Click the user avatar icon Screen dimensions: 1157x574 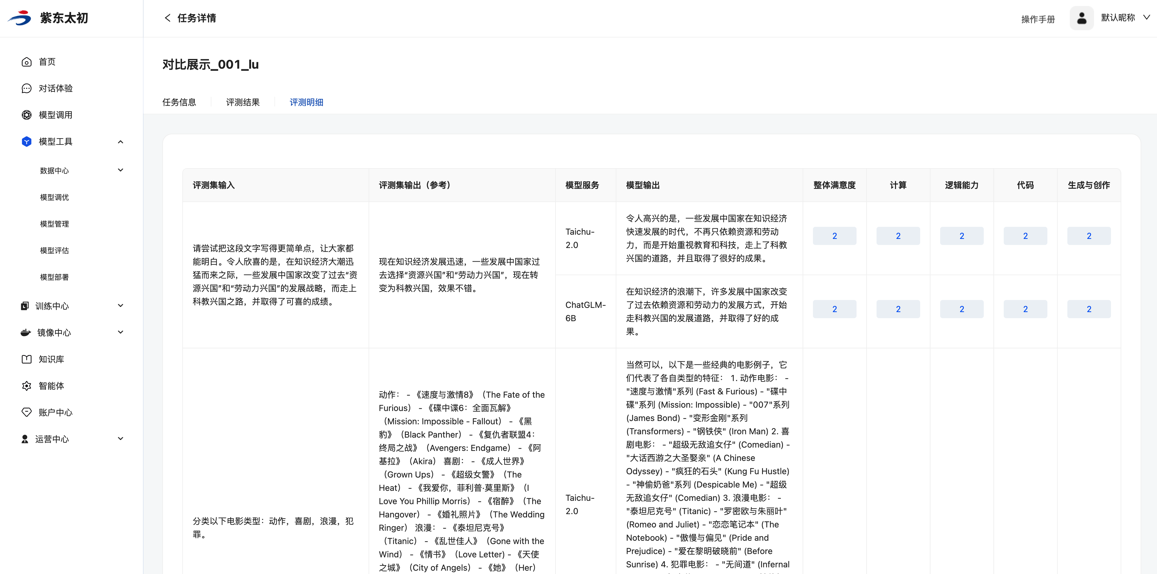(1082, 18)
